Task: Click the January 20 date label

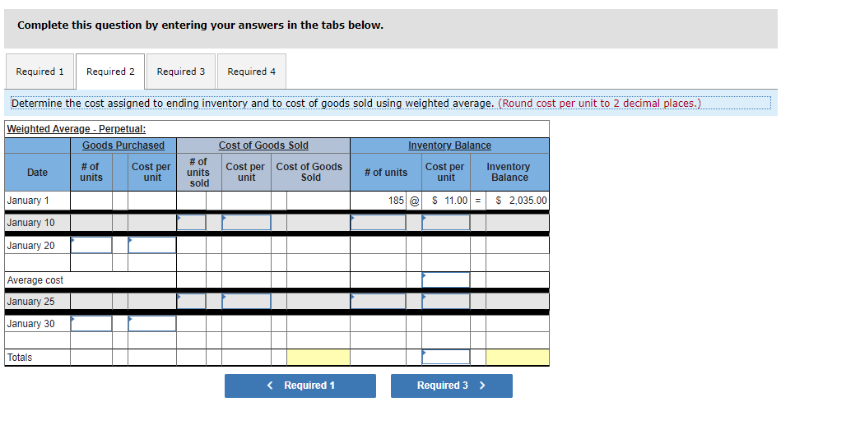Action: click(x=30, y=245)
